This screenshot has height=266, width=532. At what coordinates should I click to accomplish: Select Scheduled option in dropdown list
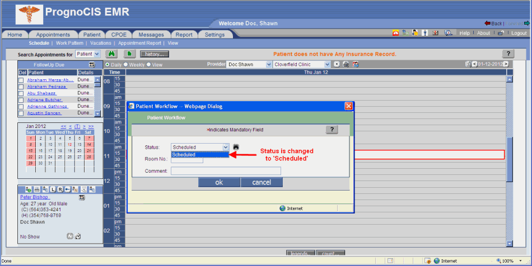point(200,155)
